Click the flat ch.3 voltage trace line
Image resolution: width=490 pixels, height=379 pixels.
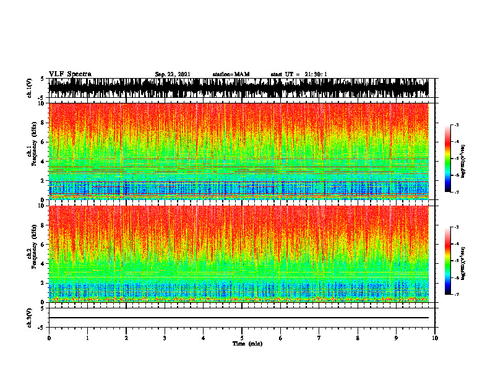click(239, 318)
